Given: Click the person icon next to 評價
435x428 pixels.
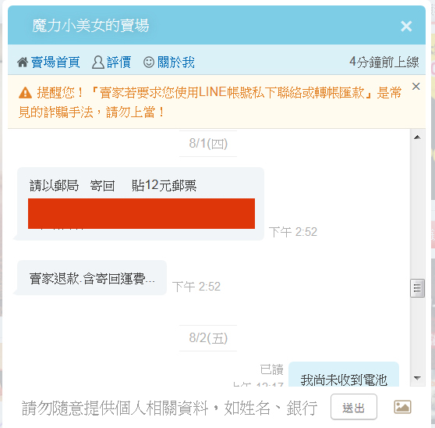Looking at the screenshot, I should pos(98,62).
